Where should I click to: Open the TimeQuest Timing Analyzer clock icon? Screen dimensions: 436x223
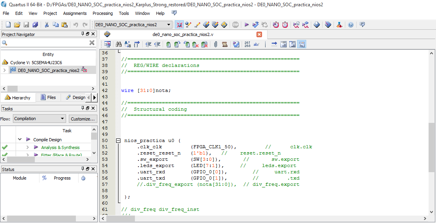tap(285, 25)
